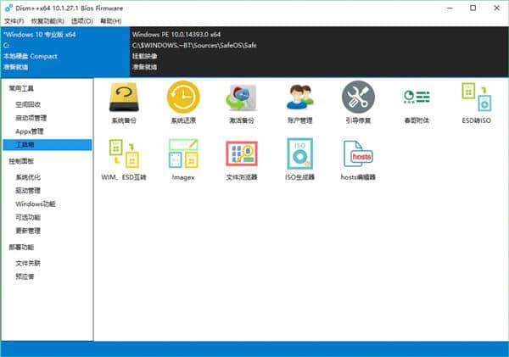Open the 恢复功能(R) menu

47,20
